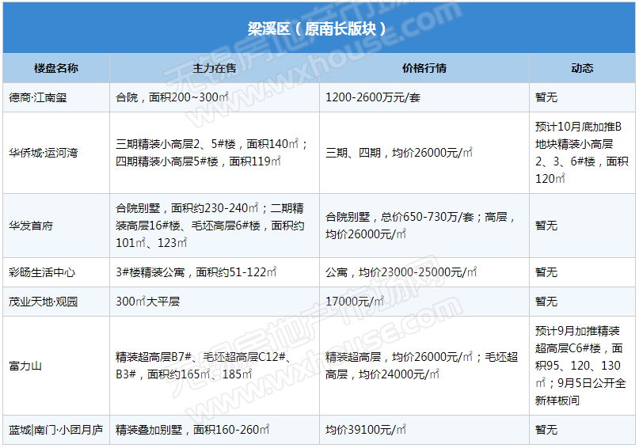Select the 17000元/㎡ price cell

(356, 302)
